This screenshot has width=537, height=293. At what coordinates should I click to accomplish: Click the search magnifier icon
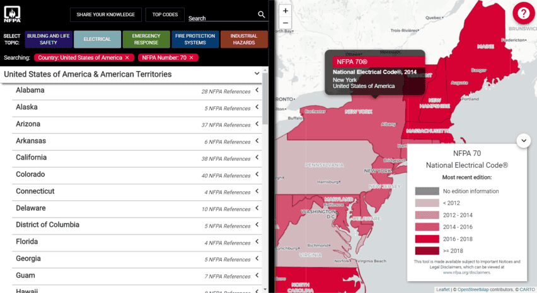point(262,14)
